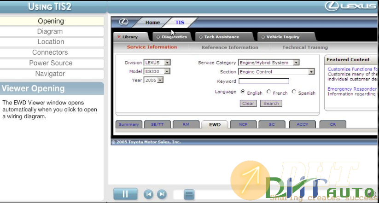Select the SB/TT results tab
379x203 pixels.
click(157, 124)
